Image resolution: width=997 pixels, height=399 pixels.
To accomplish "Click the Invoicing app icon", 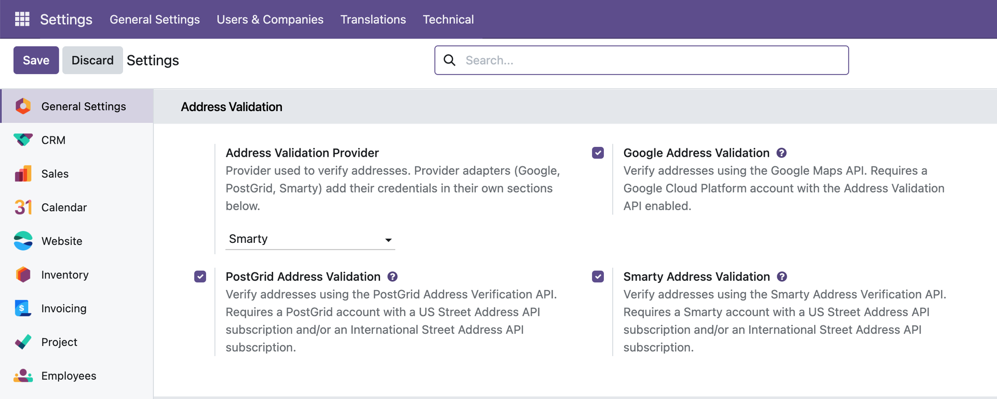I will [x=23, y=309].
